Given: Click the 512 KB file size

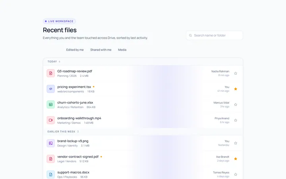Looking at the screenshot, I should pos(84,161).
